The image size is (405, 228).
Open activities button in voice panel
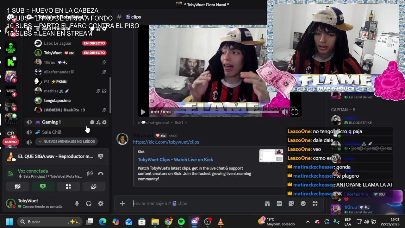68,187
